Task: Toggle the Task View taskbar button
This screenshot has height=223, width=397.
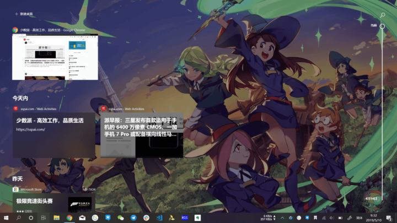Action: (44, 217)
